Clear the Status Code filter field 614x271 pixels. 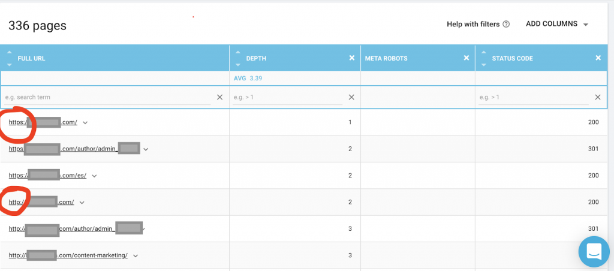click(597, 97)
